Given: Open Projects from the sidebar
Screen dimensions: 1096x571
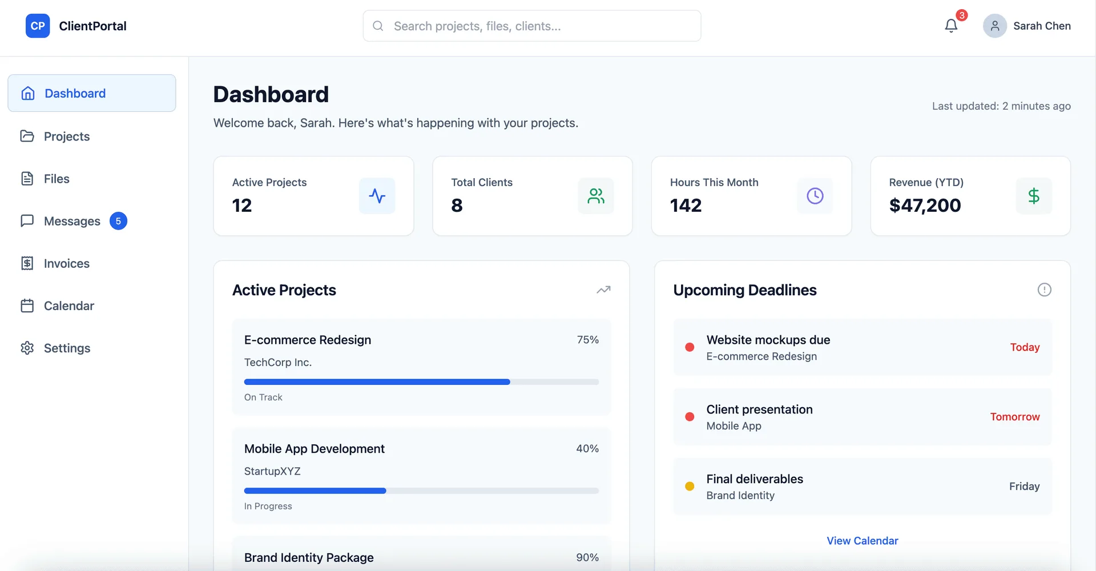Looking at the screenshot, I should (x=92, y=136).
